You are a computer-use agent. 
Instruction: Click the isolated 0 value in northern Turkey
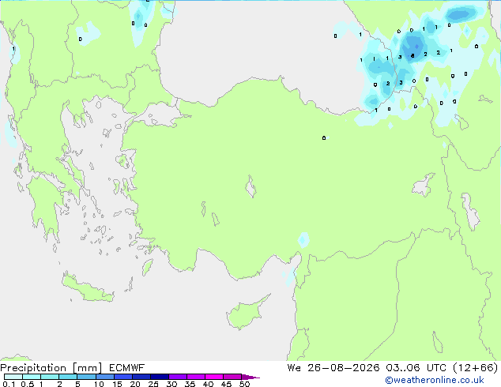(324, 138)
